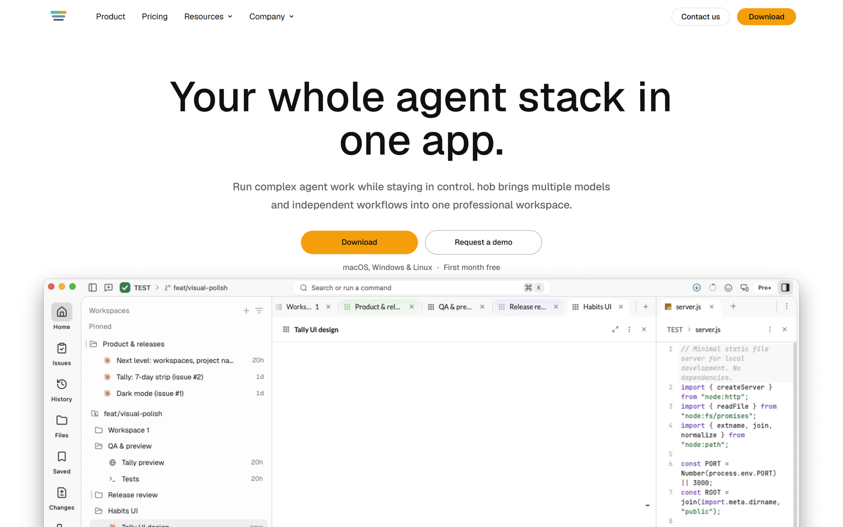Select the server.js editor tab

click(688, 307)
